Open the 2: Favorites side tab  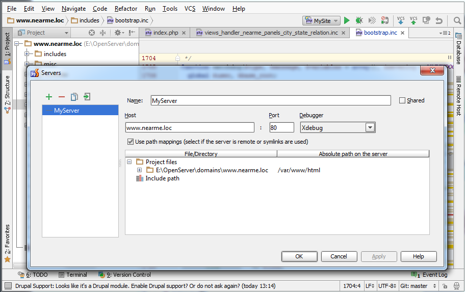click(7, 243)
